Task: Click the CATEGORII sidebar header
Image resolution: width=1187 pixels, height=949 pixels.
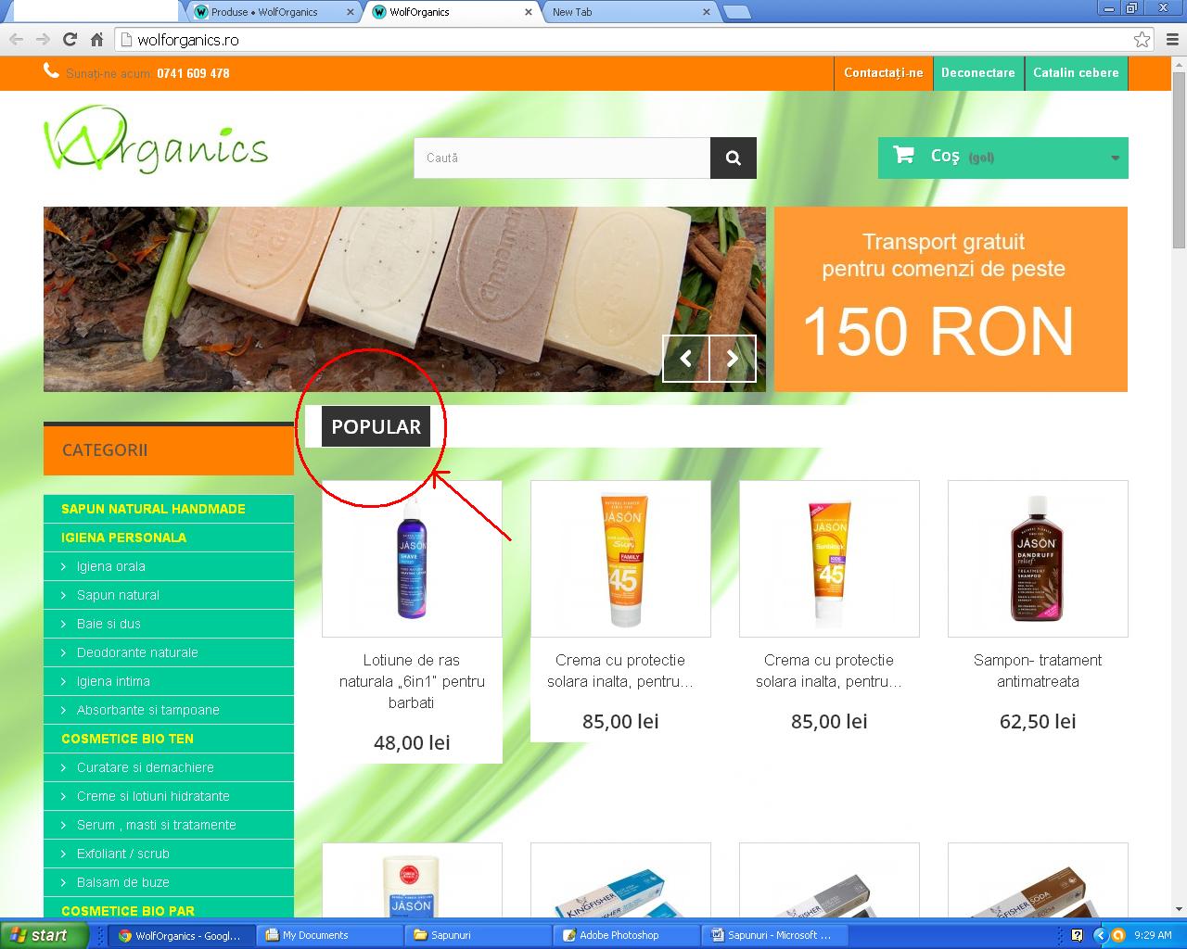Action: (169, 449)
